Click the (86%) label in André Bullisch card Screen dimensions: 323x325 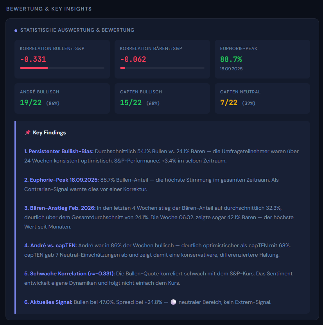coord(53,104)
